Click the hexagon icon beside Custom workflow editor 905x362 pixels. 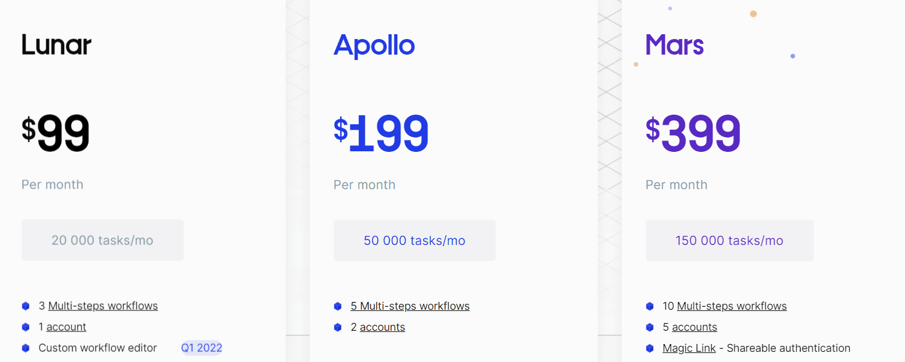(x=25, y=348)
